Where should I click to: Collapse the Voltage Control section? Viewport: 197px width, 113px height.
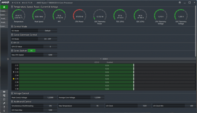tap(12, 93)
